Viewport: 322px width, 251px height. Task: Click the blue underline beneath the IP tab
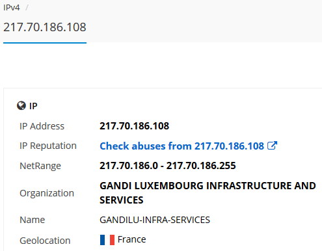click(x=45, y=43)
